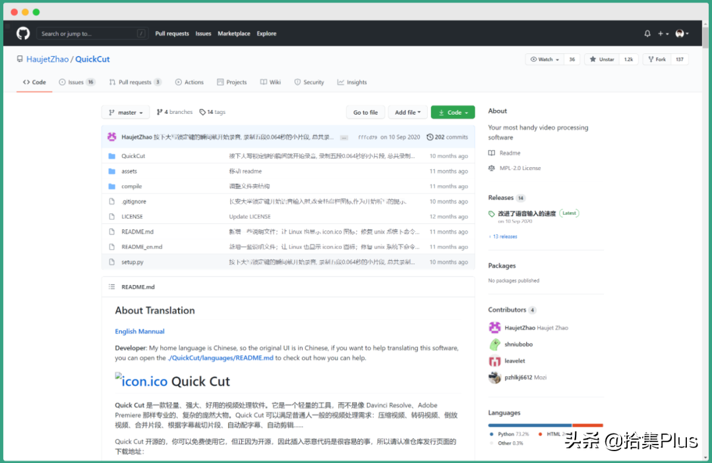Select the Code tab
This screenshot has width=712, height=463.
click(34, 82)
